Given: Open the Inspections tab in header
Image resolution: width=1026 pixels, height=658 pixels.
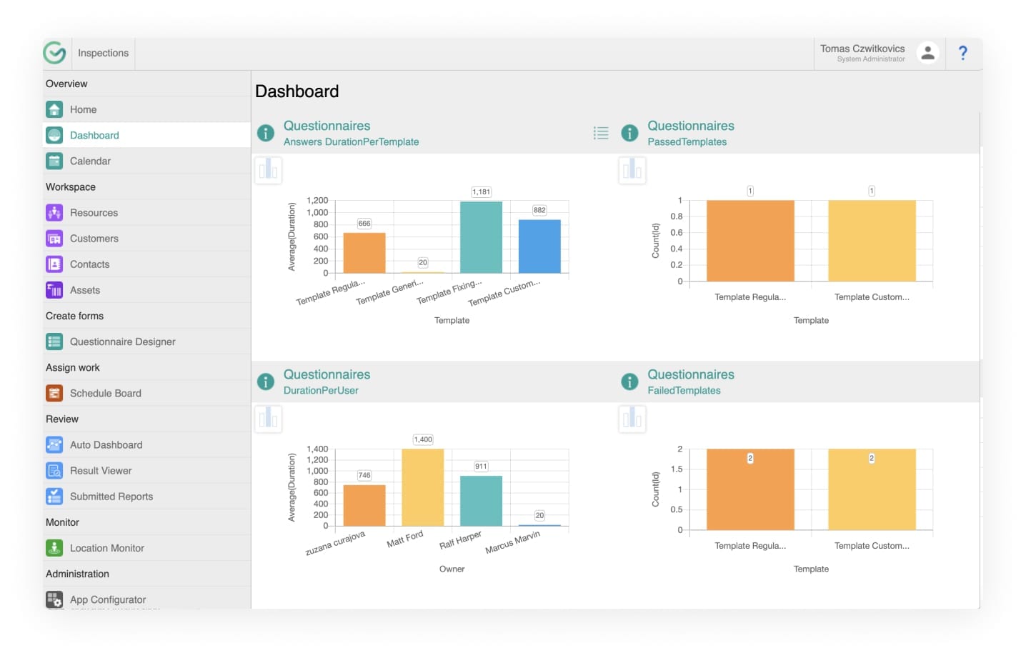Looking at the screenshot, I should pos(103,53).
